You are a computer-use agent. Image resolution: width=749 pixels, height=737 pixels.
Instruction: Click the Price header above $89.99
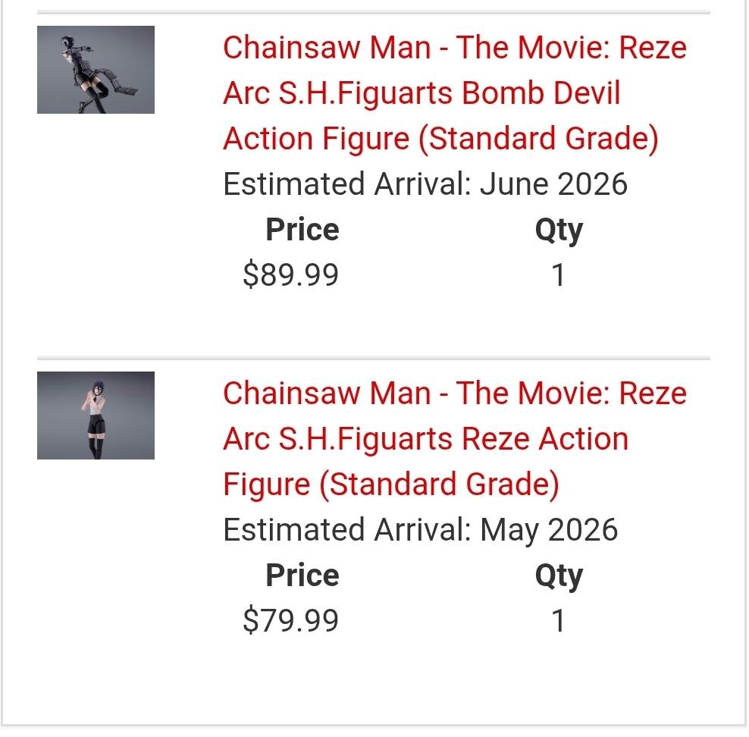302,230
